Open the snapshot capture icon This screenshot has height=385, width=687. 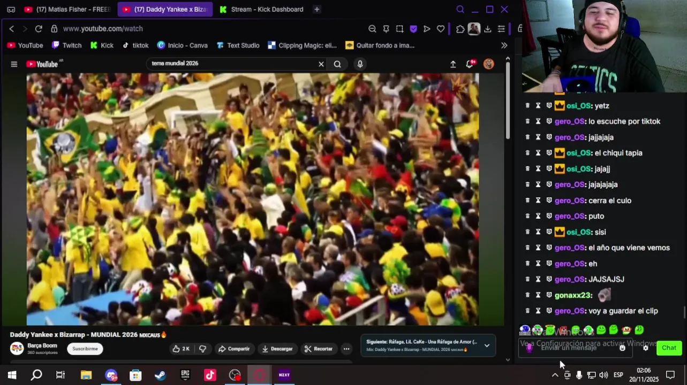pyautogui.click(x=400, y=29)
